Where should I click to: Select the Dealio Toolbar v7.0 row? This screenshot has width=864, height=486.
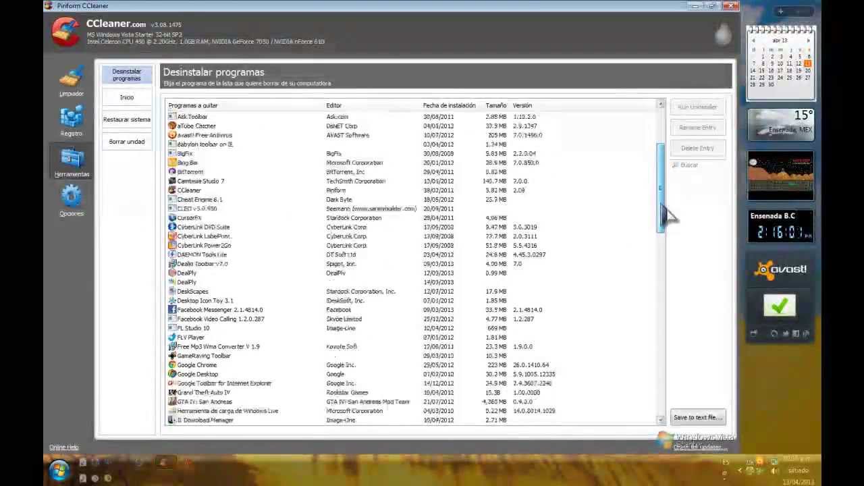click(x=412, y=264)
